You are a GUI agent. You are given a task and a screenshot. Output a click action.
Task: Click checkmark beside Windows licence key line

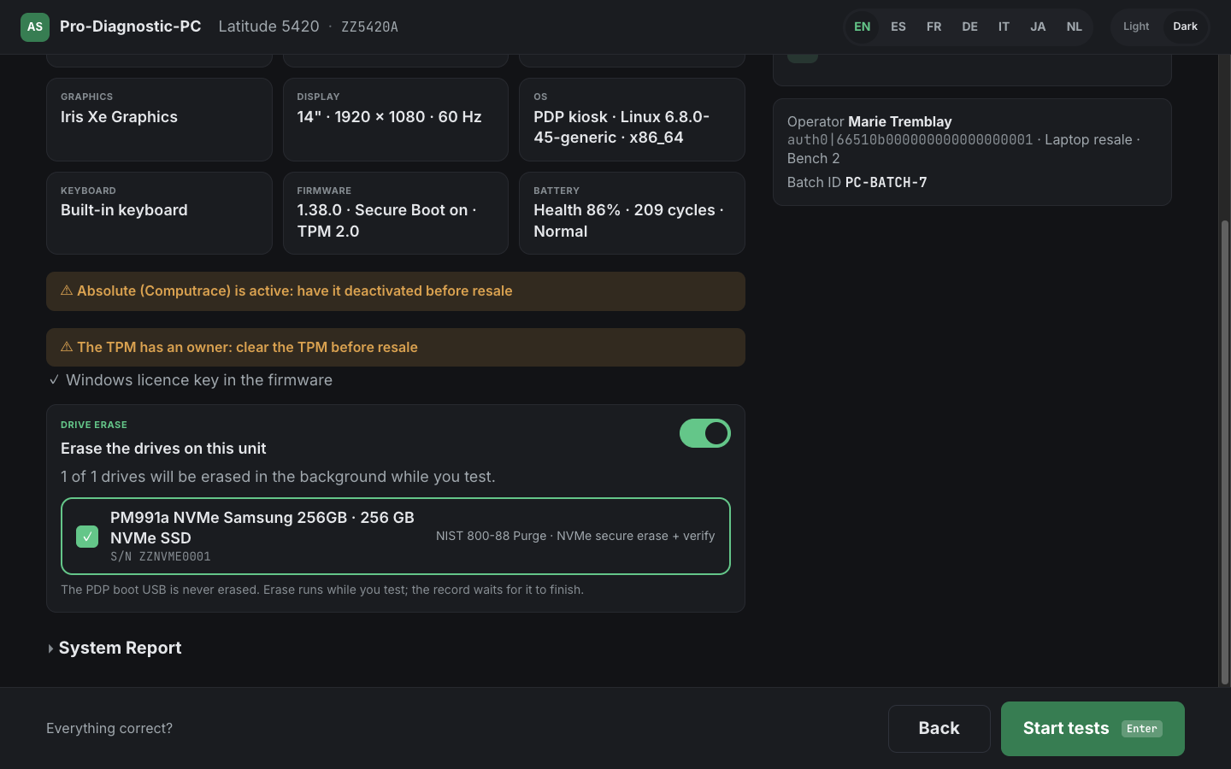point(54,380)
